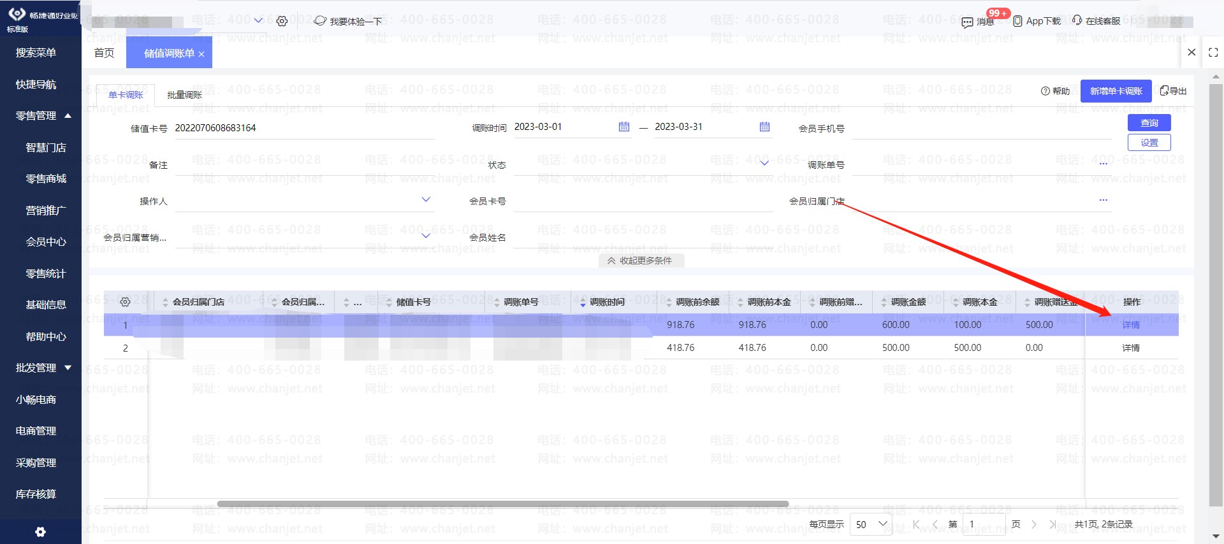Sort by 会员归属门店 column header
The width and height of the screenshot is (1224, 544).
[166, 303]
